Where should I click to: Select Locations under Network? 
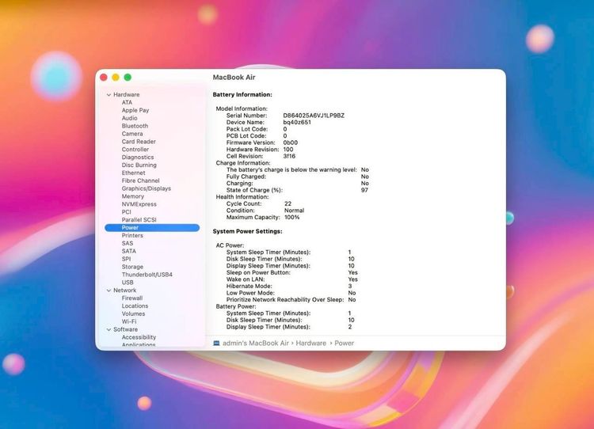click(x=135, y=306)
